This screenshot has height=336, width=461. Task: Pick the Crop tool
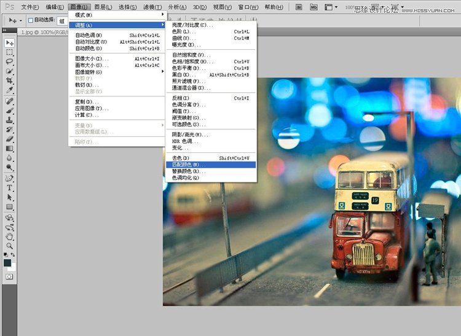(10, 80)
